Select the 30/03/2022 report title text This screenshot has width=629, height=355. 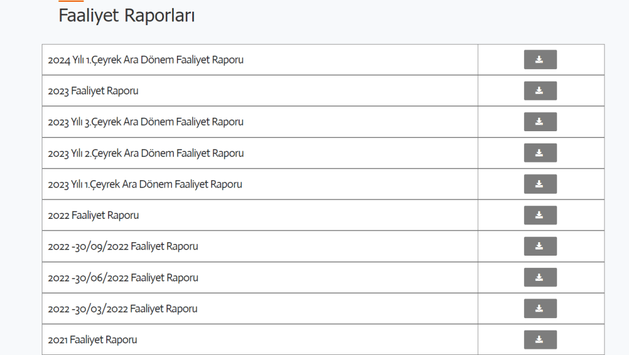123,309
